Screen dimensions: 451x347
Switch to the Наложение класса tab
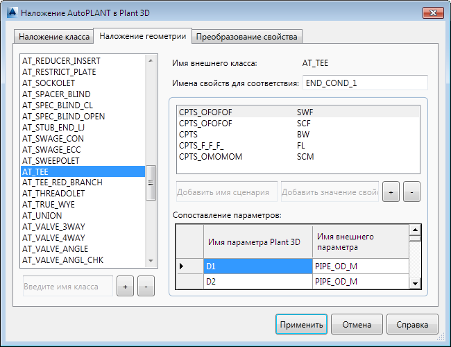[54, 37]
